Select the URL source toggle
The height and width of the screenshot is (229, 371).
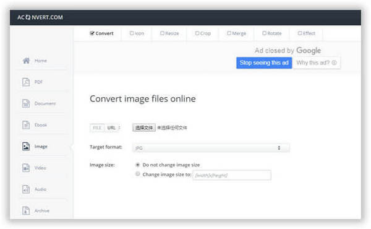point(111,127)
